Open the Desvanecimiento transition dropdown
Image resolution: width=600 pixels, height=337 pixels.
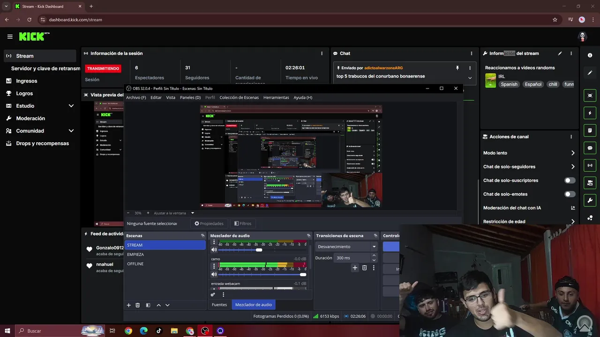click(347, 247)
